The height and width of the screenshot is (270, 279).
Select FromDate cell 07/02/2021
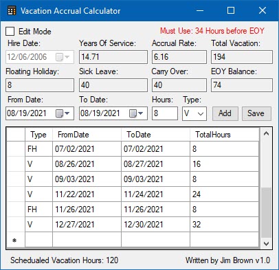pyautogui.click(x=87, y=149)
